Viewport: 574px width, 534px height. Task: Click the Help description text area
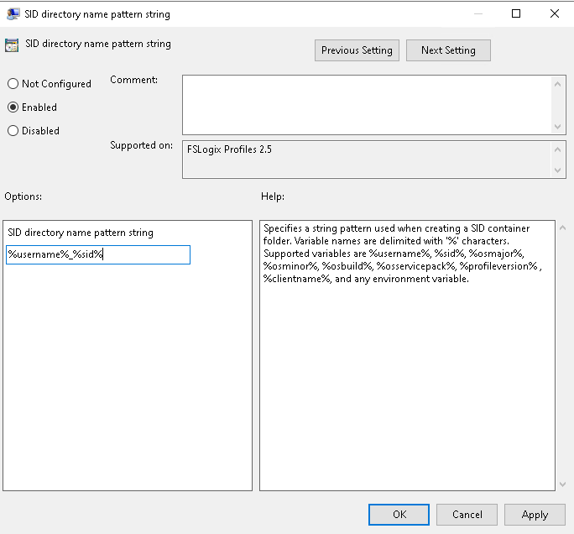pos(408,355)
